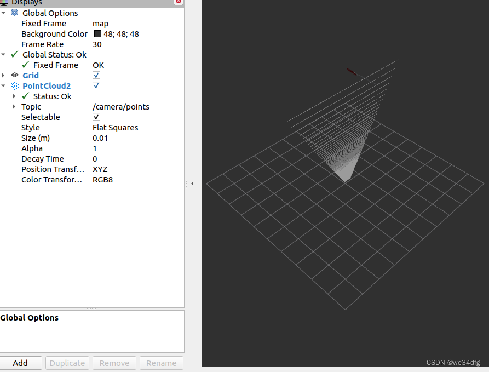Open the Style dropdown showing Flat Squares
The width and height of the screenshot is (489, 372).
[x=115, y=127]
